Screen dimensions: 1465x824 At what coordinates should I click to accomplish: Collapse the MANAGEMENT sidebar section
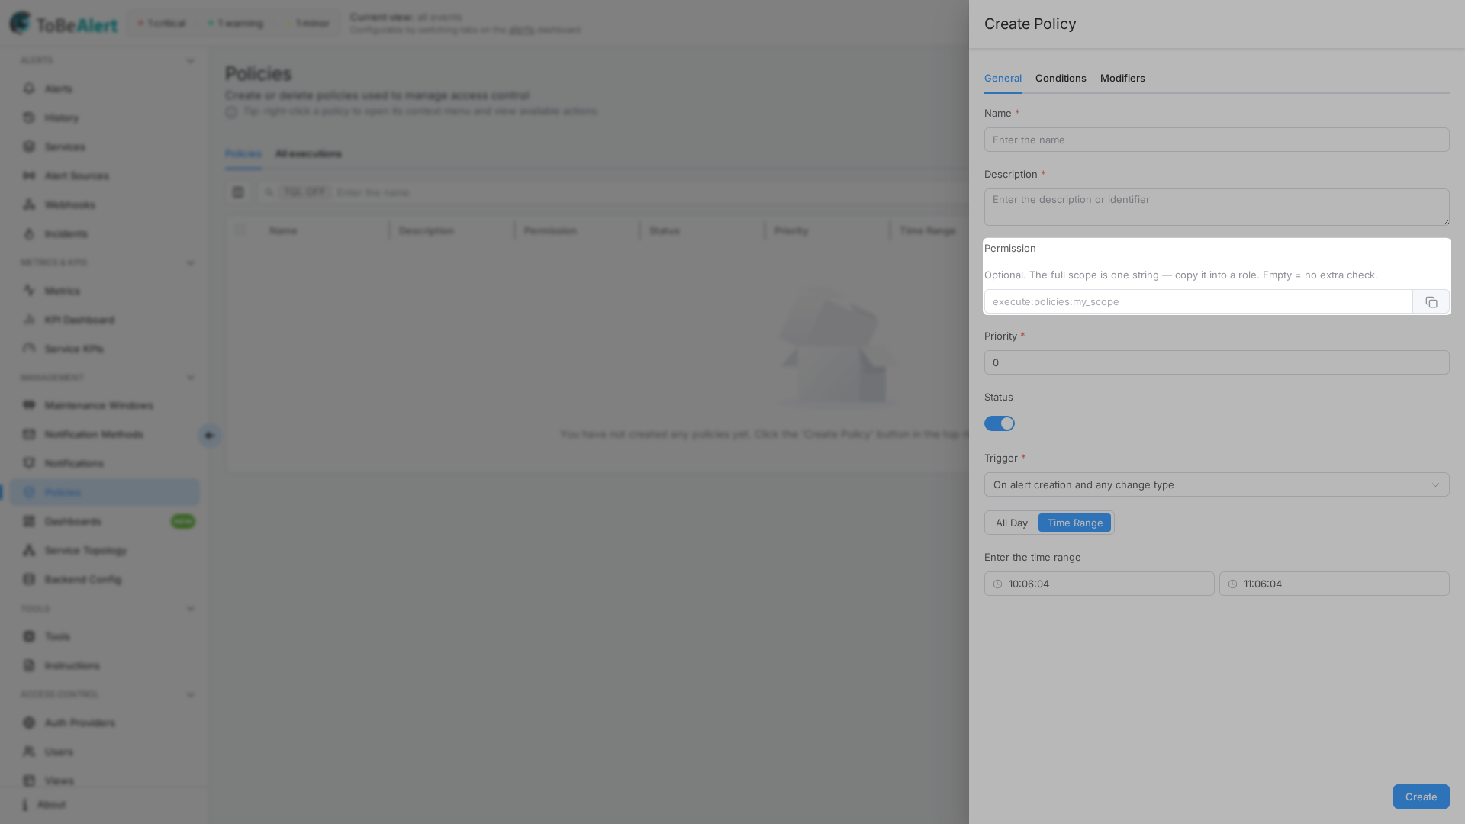(x=191, y=378)
